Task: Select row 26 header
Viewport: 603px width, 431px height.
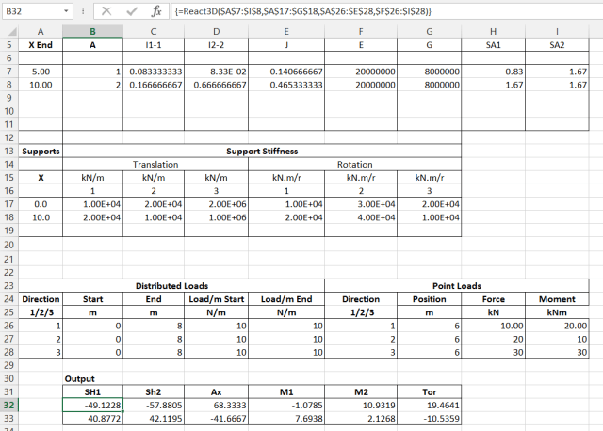Action: point(8,325)
